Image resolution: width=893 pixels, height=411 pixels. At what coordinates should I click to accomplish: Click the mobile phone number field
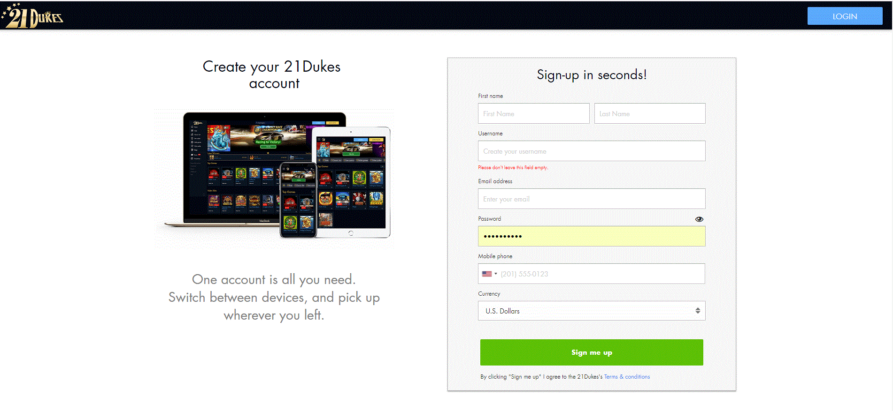pos(601,274)
